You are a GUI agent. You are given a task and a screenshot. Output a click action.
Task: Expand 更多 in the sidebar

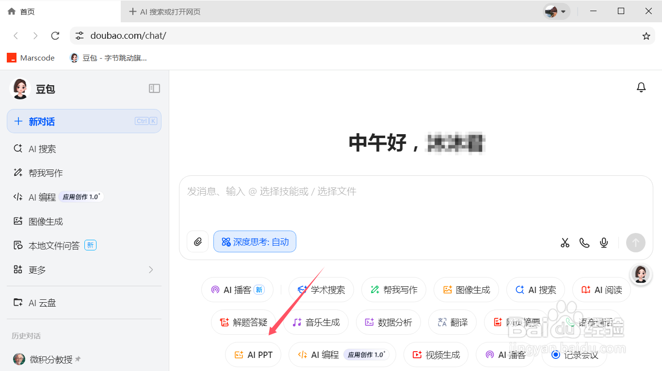[84, 270]
